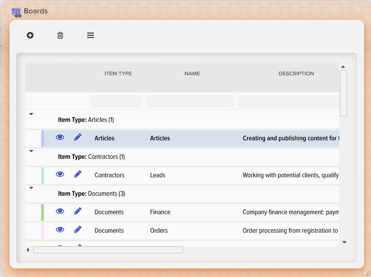View the Finance board via its eye icon

60,211
